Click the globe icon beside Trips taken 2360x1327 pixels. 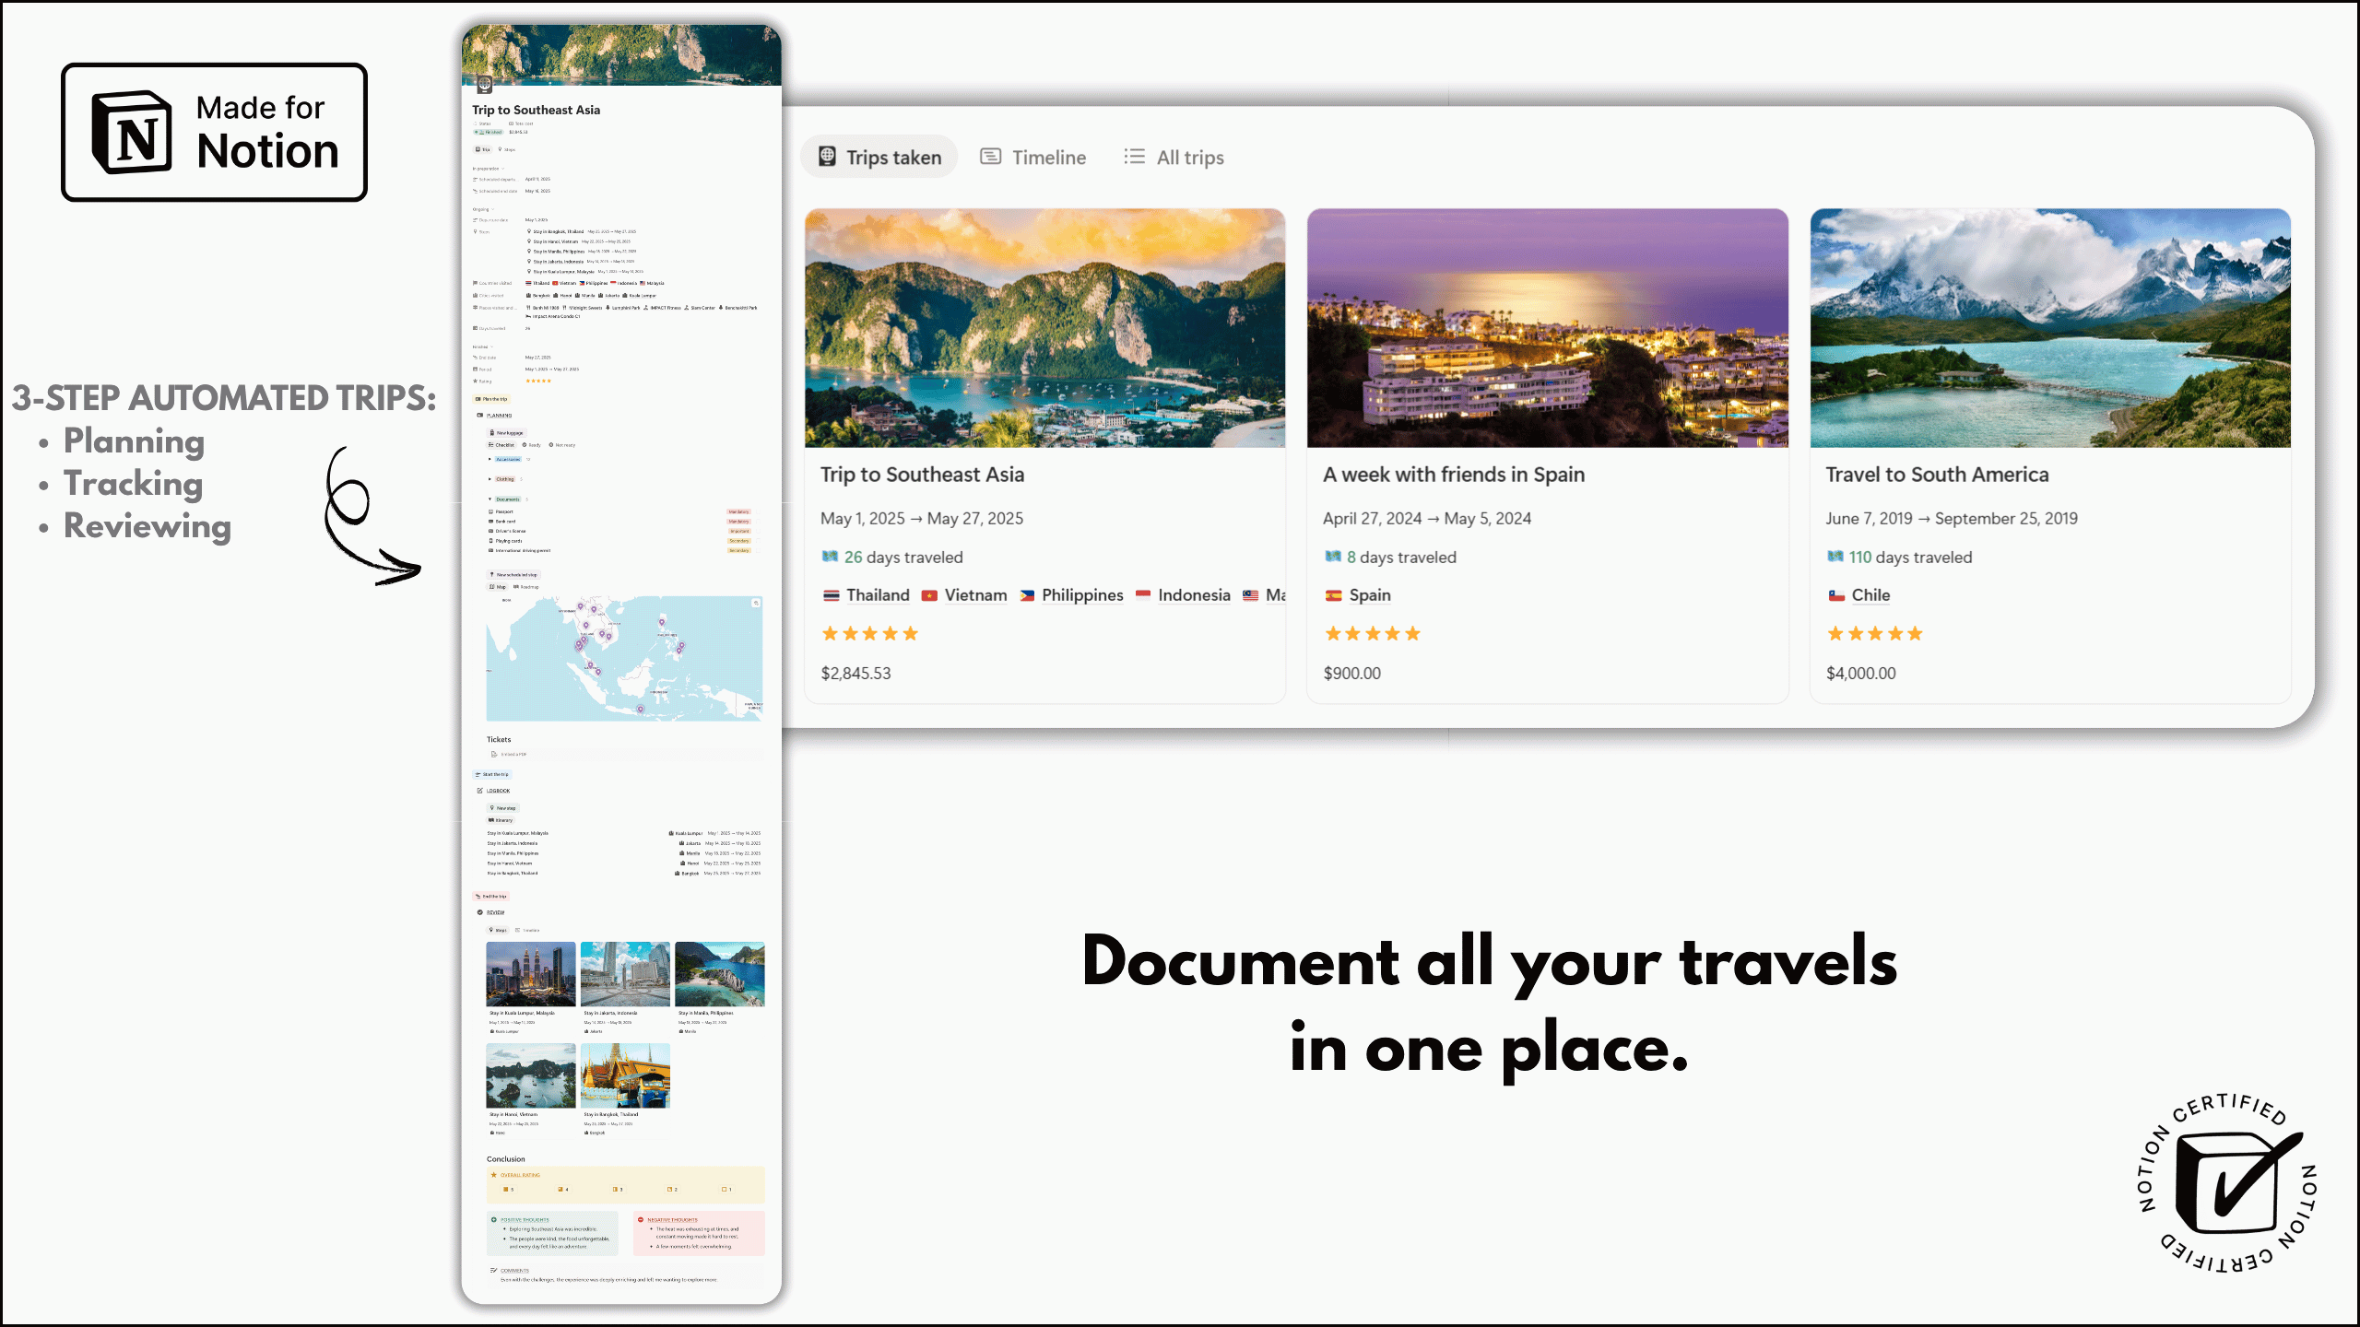pyautogui.click(x=827, y=157)
